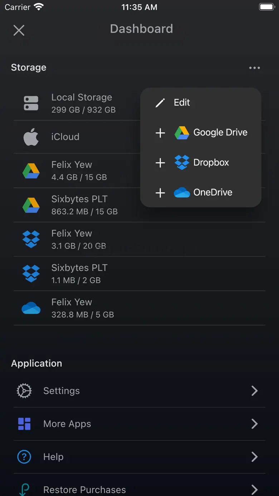The height and width of the screenshot is (496, 279).
Task: Tap the Local Storage drive icon
Action: 31,103
